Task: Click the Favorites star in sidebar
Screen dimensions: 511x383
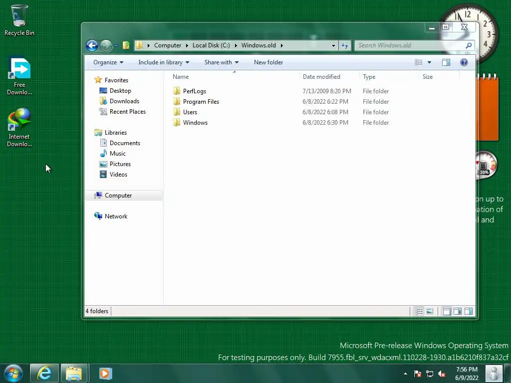Action: tap(98, 80)
